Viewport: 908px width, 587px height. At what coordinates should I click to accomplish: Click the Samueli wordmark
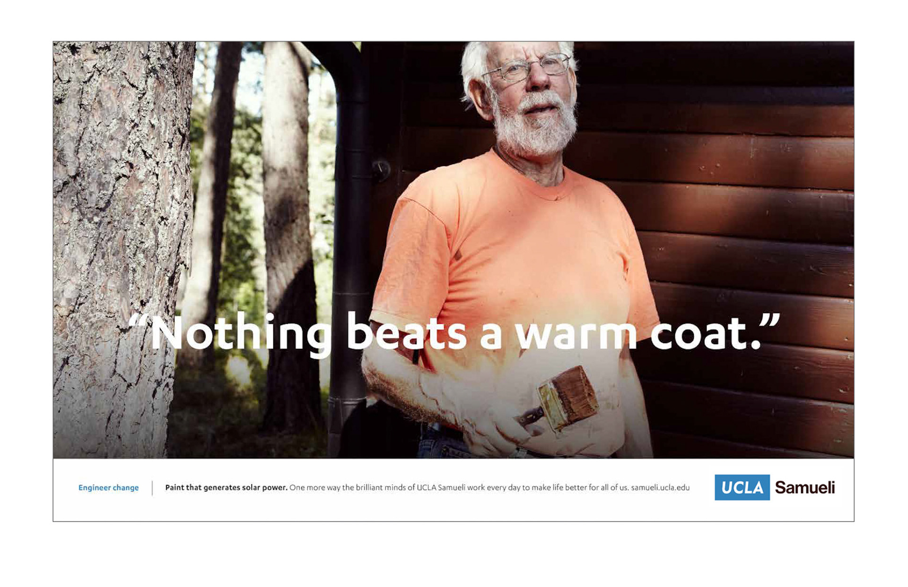point(805,487)
